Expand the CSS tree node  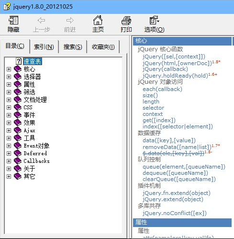coord(9,107)
